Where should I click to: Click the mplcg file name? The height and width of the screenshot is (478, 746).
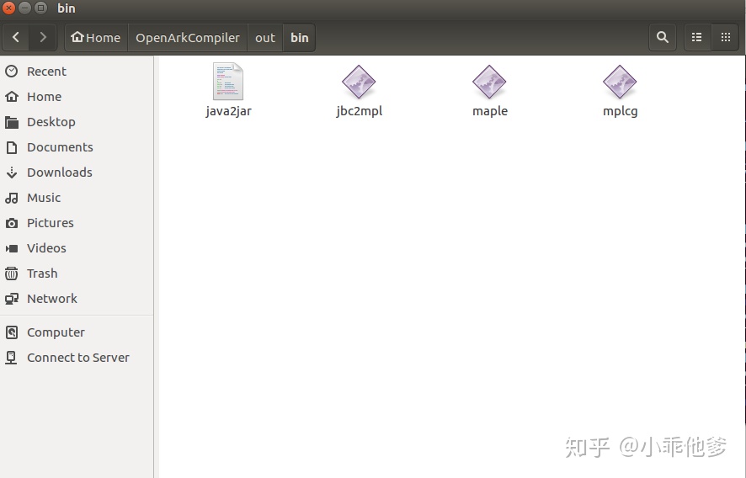tap(620, 111)
